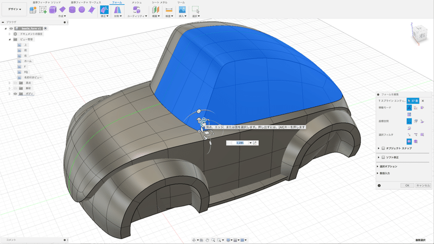Click the Symmetry (対称) tool icon
This screenshot has height=244, width=434.
point(117,10)
